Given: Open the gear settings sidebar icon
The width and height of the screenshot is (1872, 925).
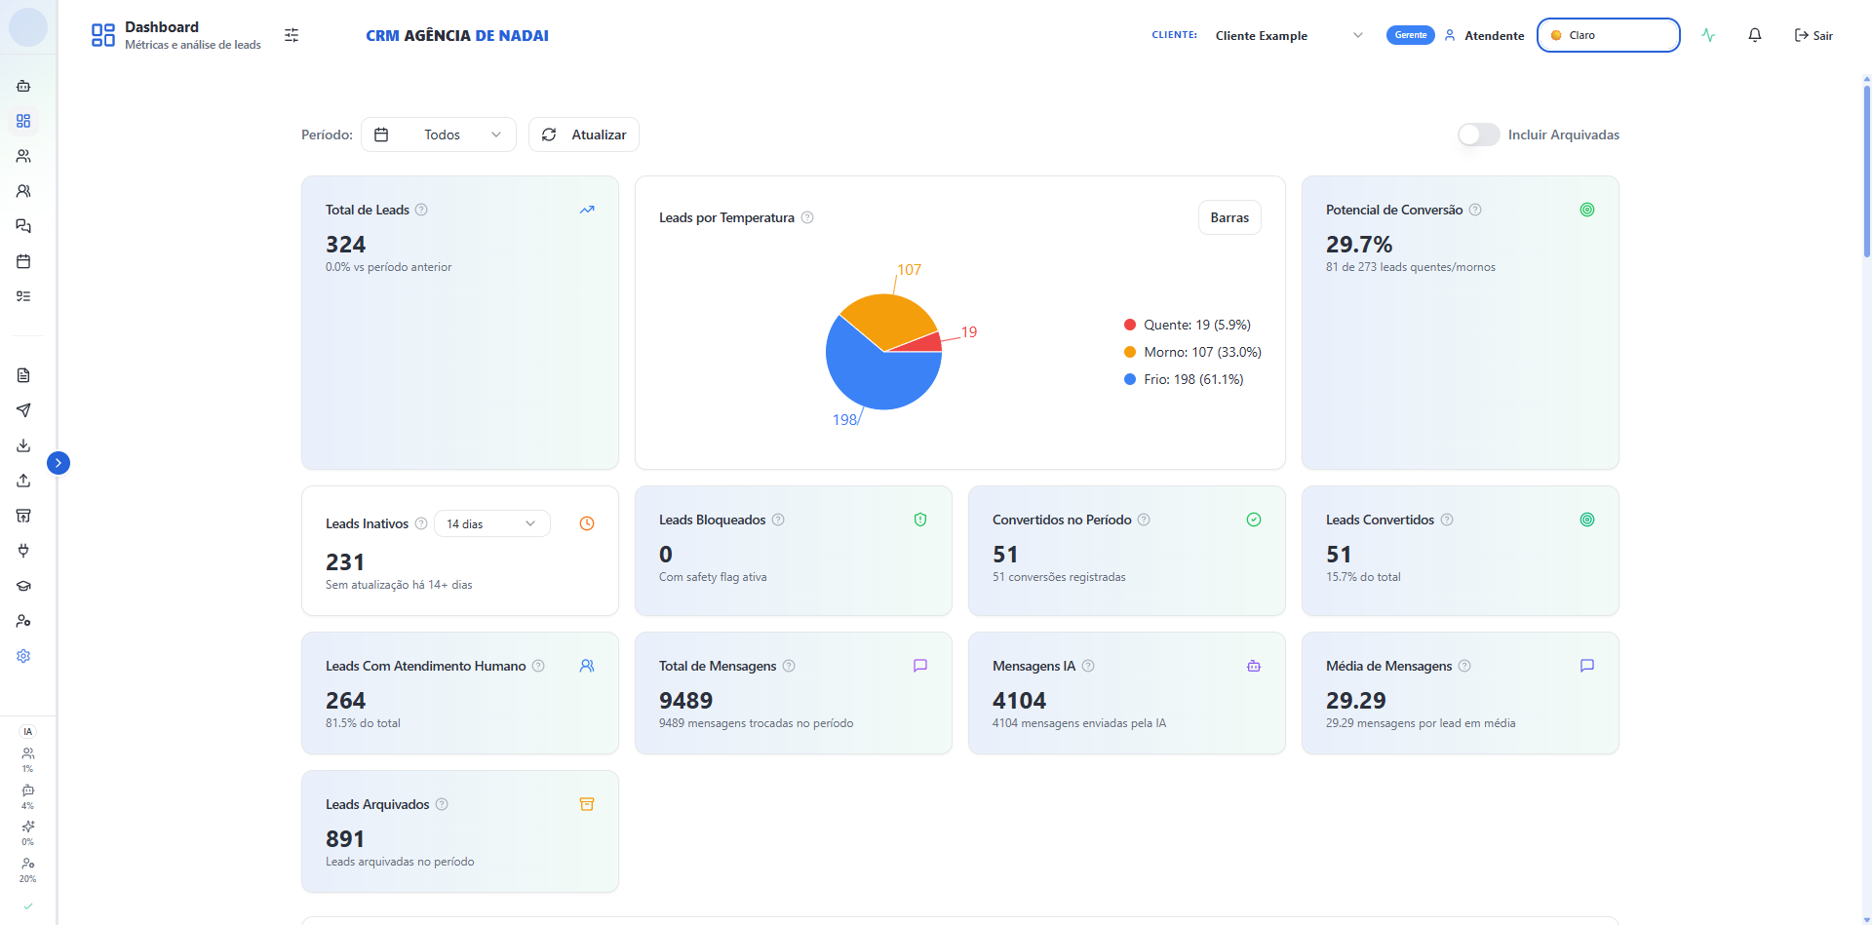Looking at the screenshot, I should (x=23, y=656).
